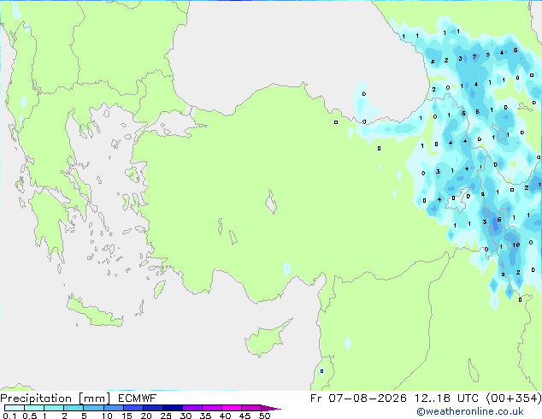The image size is (542, 419).
Task: Pick the 15–20 mm legend color swatch
Action: click(133, 408)
